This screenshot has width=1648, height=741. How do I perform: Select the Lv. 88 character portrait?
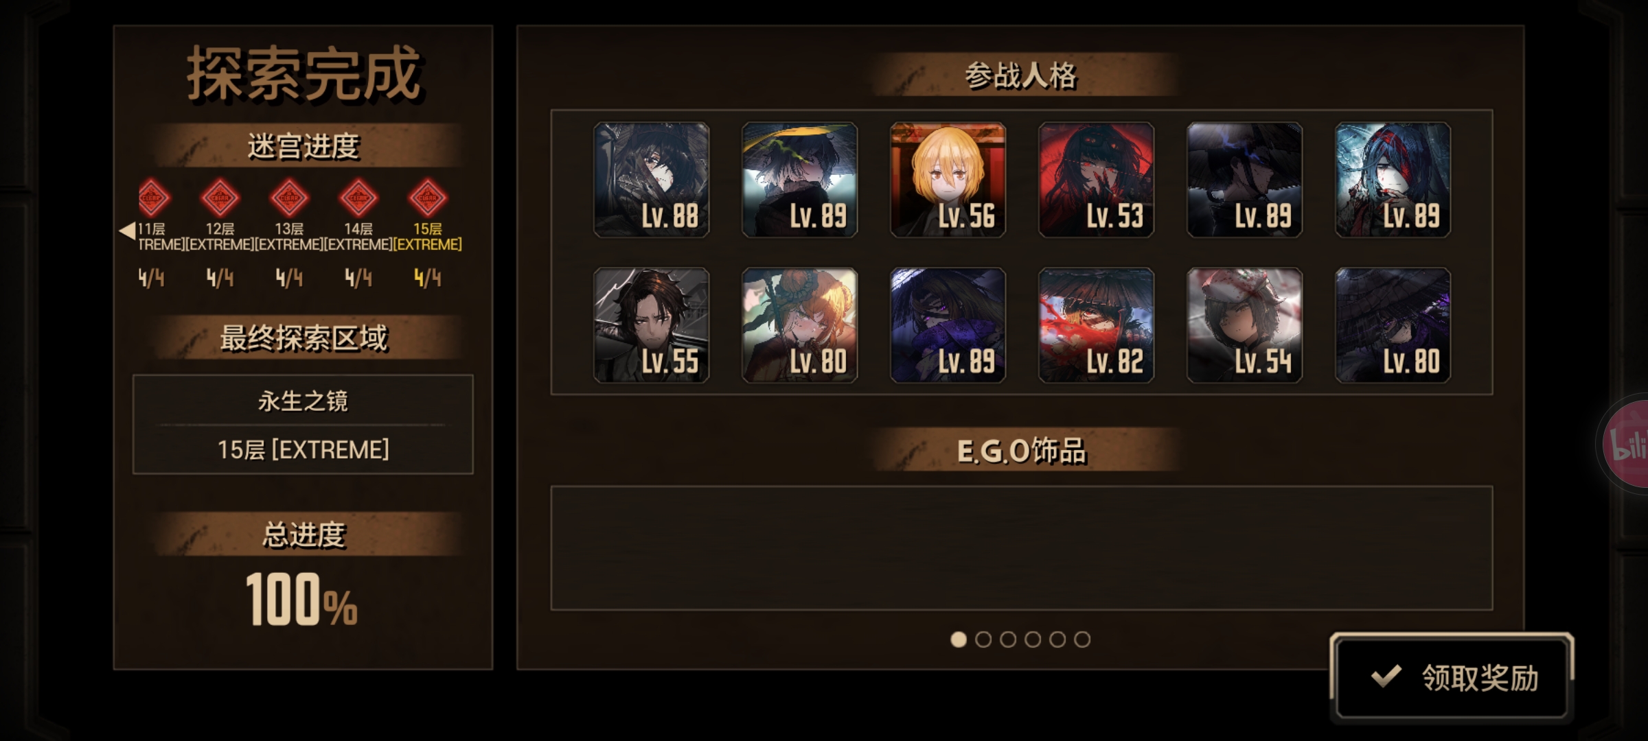pyautogui.click(x=652, y=180)
